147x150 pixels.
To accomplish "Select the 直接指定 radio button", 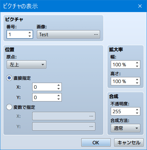I will tap(9, 78).
